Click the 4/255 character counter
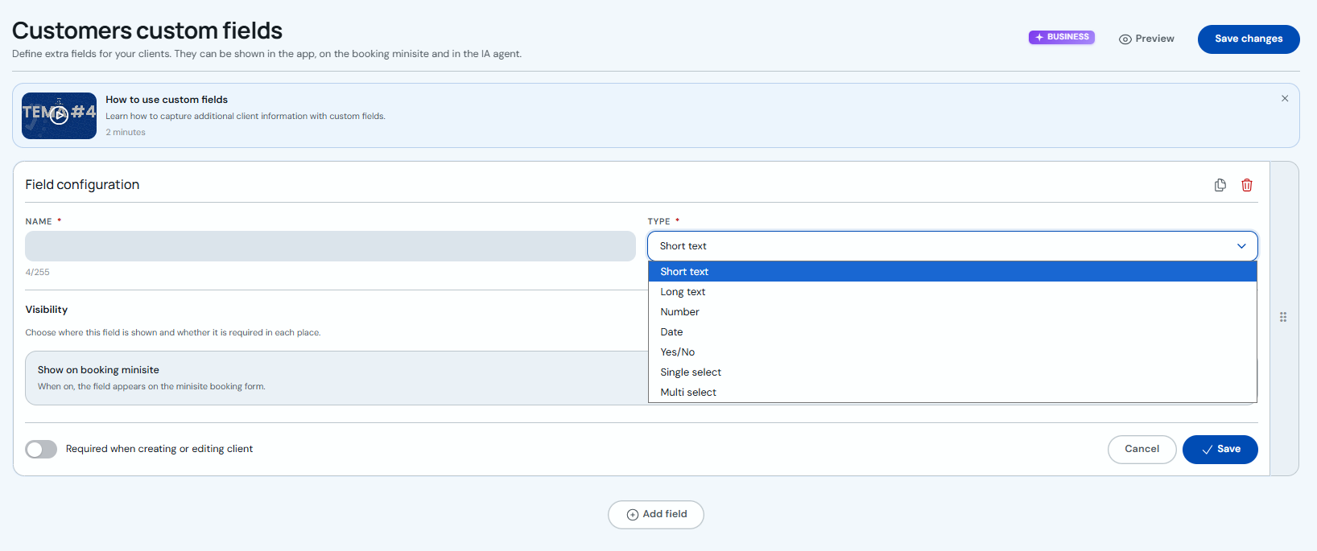Image resolution: width=1317 pixels, height=551 pixels. pos(37,272)
